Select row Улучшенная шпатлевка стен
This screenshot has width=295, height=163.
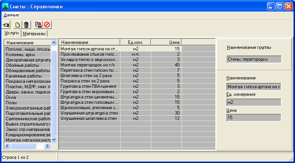pyautogui.click(x=120, y=118)
